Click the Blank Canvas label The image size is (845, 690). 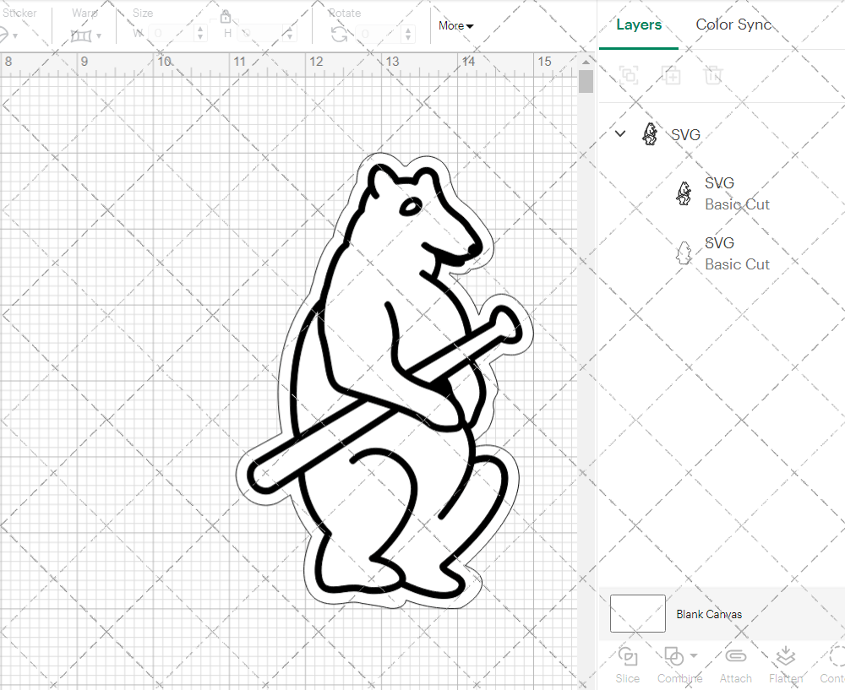[x=709, y=614]
